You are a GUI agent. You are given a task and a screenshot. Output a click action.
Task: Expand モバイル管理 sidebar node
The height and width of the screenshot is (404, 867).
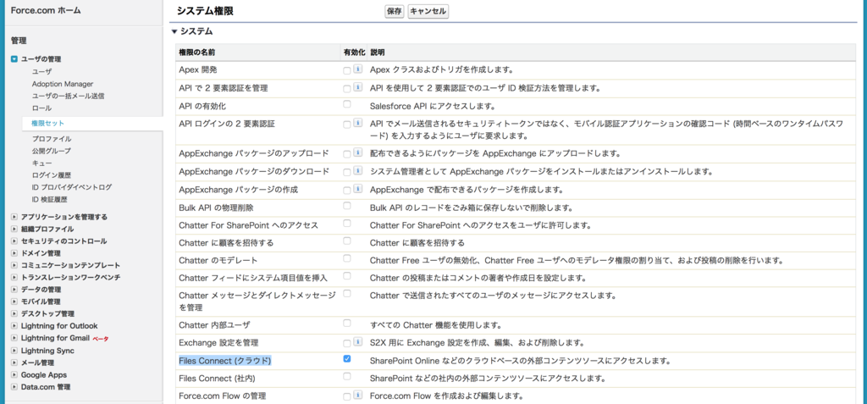coord(14,302)
